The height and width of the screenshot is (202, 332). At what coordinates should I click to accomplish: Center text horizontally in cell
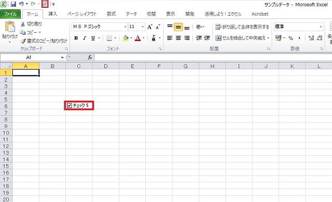pyautogui.click(x=178, y=38)
